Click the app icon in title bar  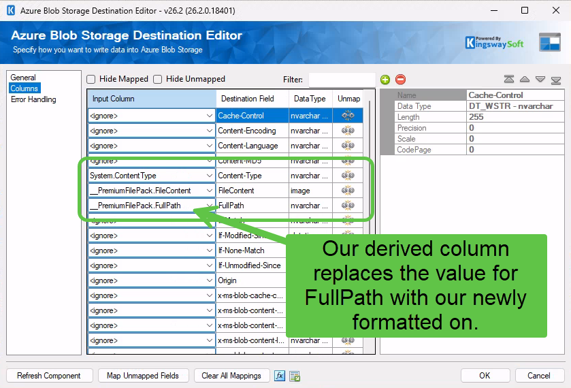click(11, 10)
